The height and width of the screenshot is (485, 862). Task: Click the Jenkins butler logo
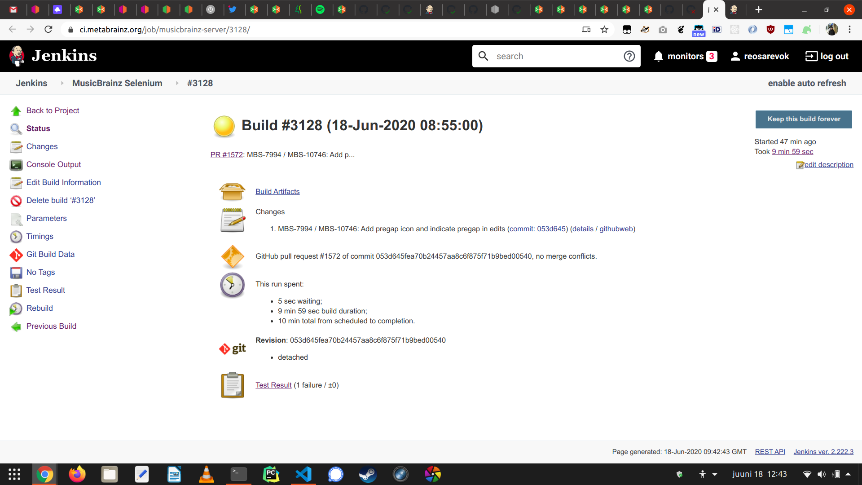17,56
